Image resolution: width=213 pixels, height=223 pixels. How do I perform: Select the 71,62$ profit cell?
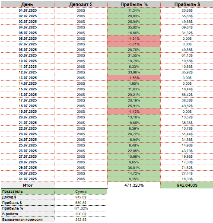[x=187, y=168]
